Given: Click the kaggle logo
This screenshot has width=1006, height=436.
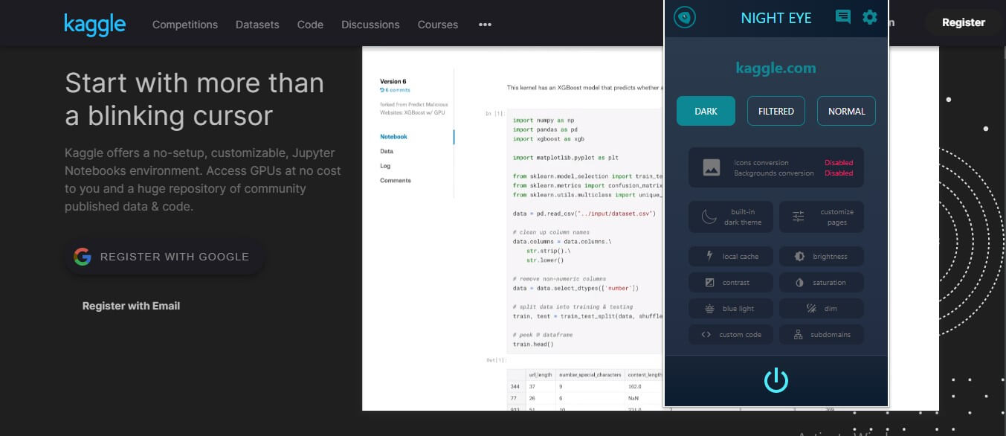Looking at the screenshot, I should 94,24.
